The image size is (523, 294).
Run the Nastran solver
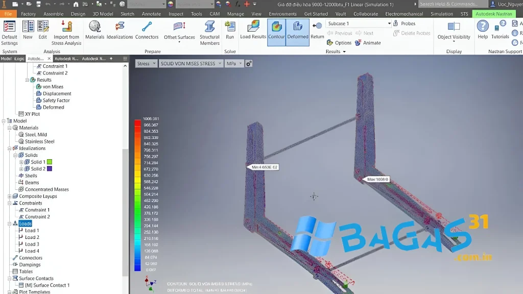(x=230, y=30)
